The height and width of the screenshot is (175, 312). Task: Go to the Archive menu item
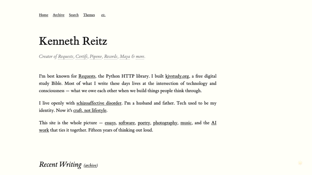58,15
